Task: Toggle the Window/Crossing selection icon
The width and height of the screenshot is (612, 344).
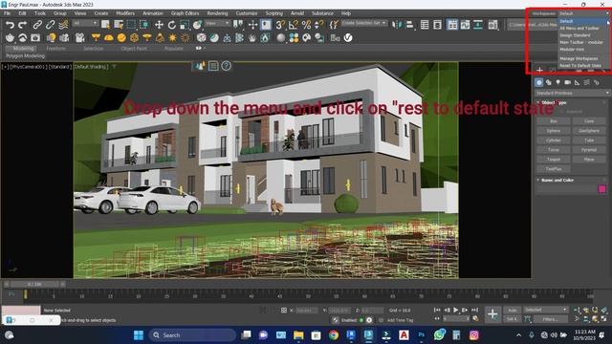Action: [x=144, y=25]
